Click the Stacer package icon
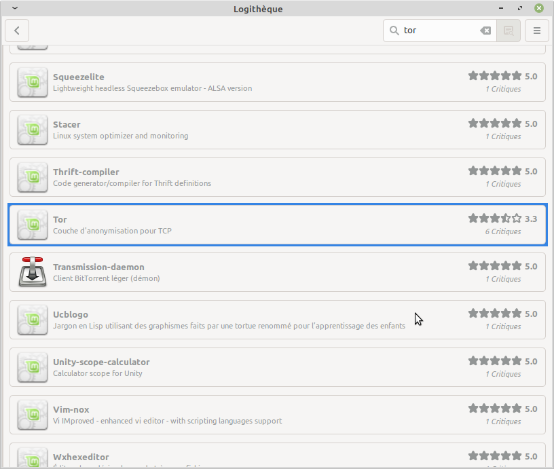Screen dimensions: 554x469 (33, 130)
